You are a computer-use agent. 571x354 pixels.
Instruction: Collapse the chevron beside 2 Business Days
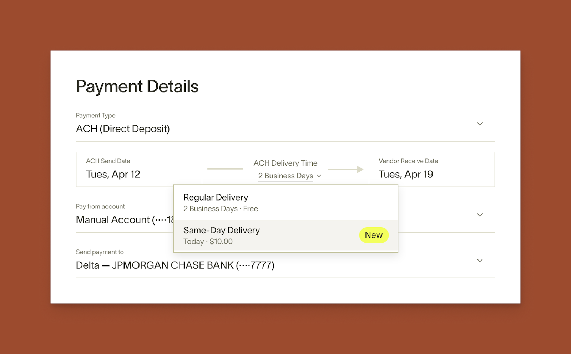(319, 176)
